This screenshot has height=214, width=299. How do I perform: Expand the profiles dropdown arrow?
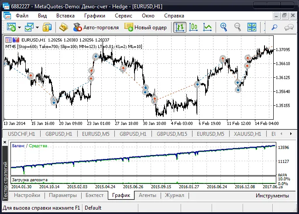click(x=38, y=28)
